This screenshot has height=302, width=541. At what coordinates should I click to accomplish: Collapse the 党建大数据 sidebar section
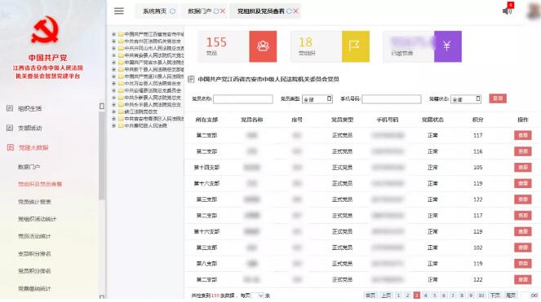coord(33,147)
